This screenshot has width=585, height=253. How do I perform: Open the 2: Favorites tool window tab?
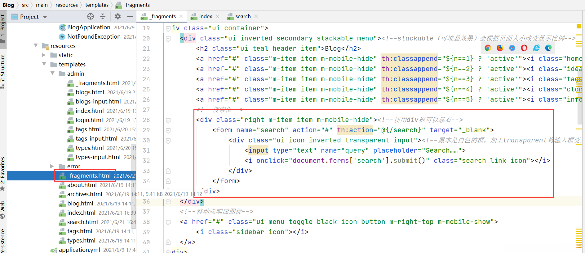pyautogui.click(x=3, y=174)
